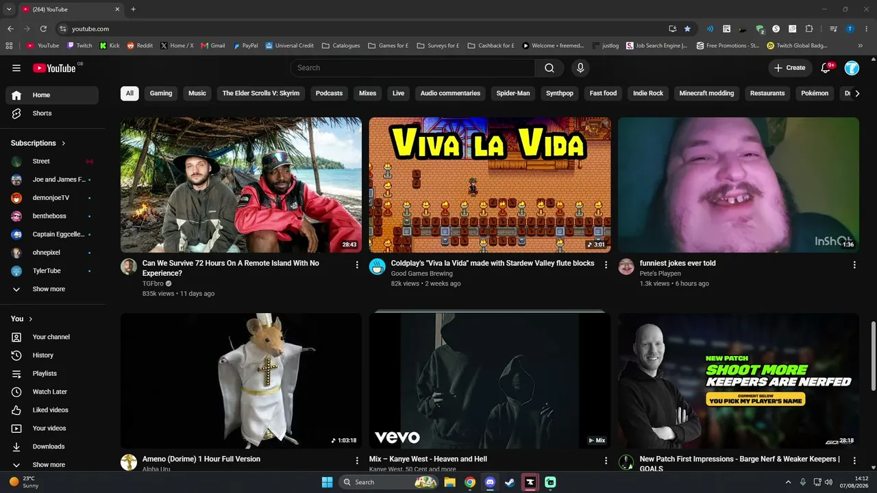
Task: Click the YouTube logo in the header
Action: (54, 68)
